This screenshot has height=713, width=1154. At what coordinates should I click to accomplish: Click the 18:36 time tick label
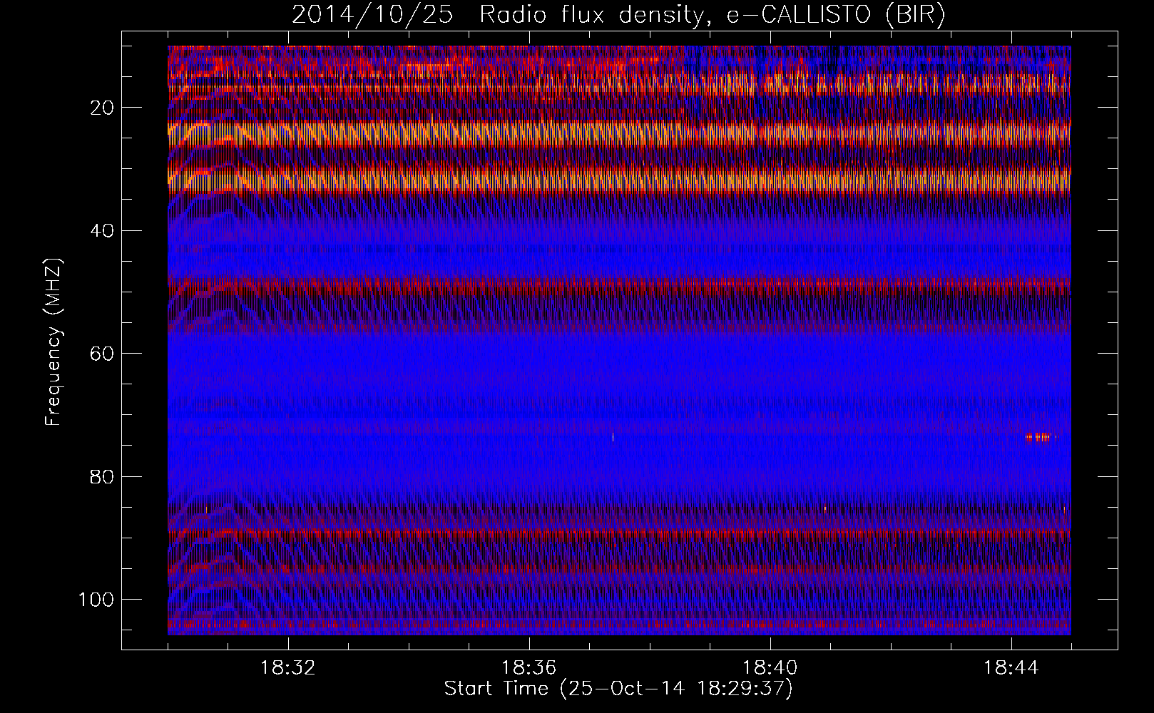coord(529,668)
